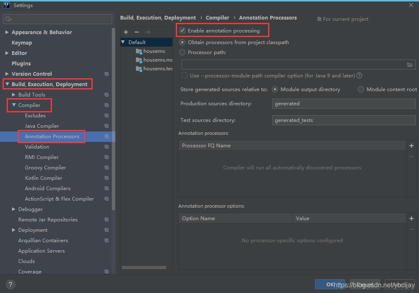Open help for processor-module-path option
The height and width of the screenshot is (293, 419).
(x=359, y=75)
